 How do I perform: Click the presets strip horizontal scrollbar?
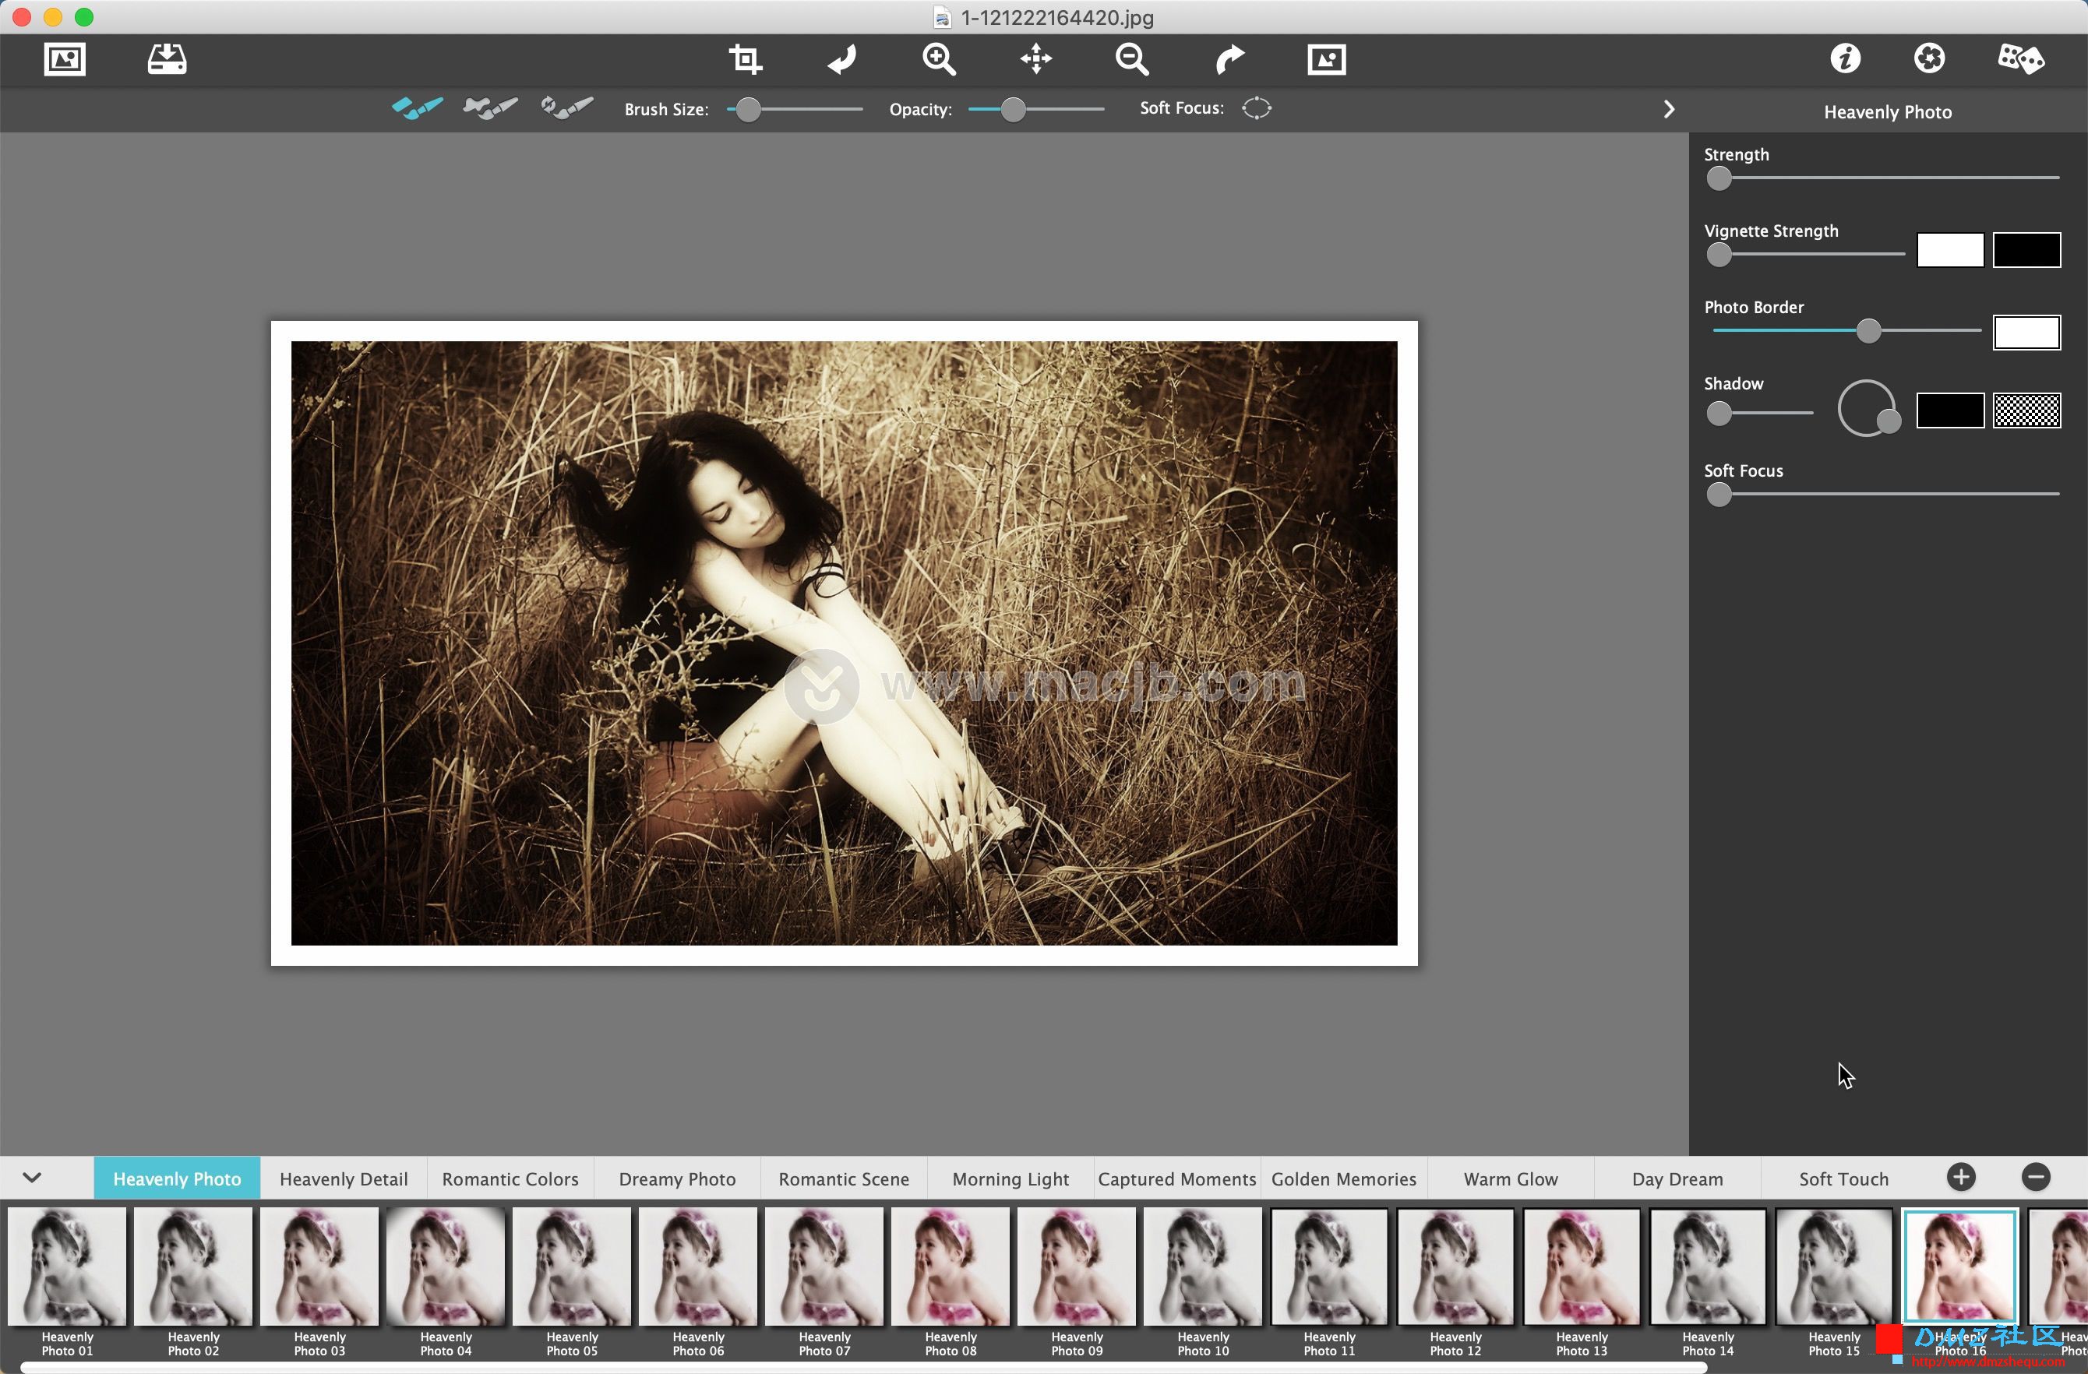coord(864,1368)
